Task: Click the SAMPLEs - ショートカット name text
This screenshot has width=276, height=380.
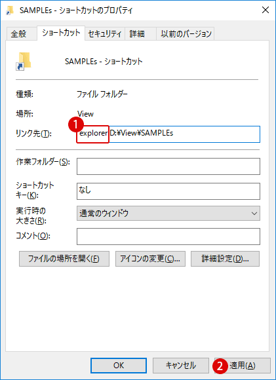Action: click(104, 62)
